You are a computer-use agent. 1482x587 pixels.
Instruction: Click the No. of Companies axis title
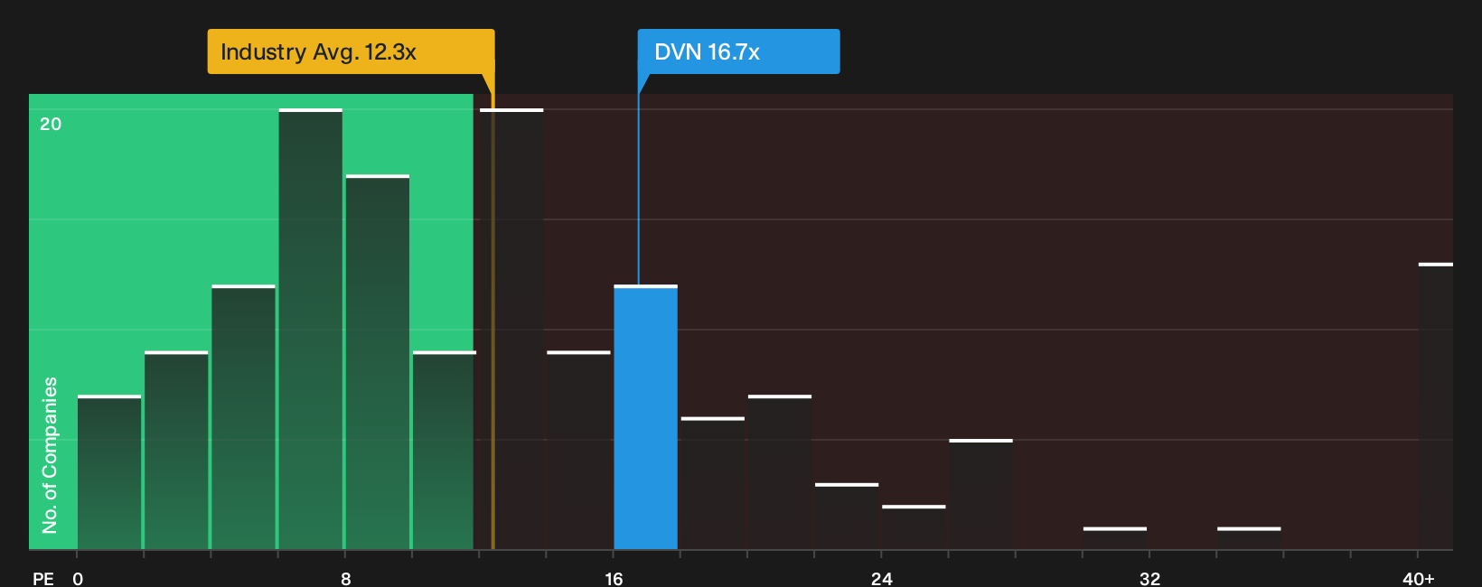coord(50,454)
